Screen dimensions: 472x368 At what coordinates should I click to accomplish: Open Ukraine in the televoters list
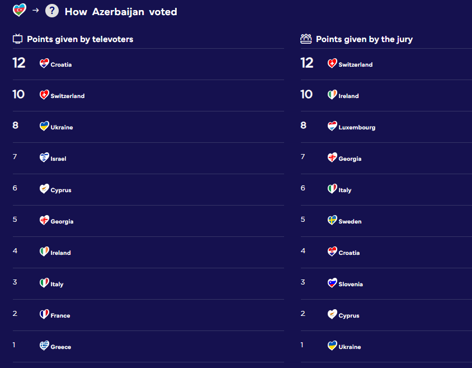[x=62, y=127]
